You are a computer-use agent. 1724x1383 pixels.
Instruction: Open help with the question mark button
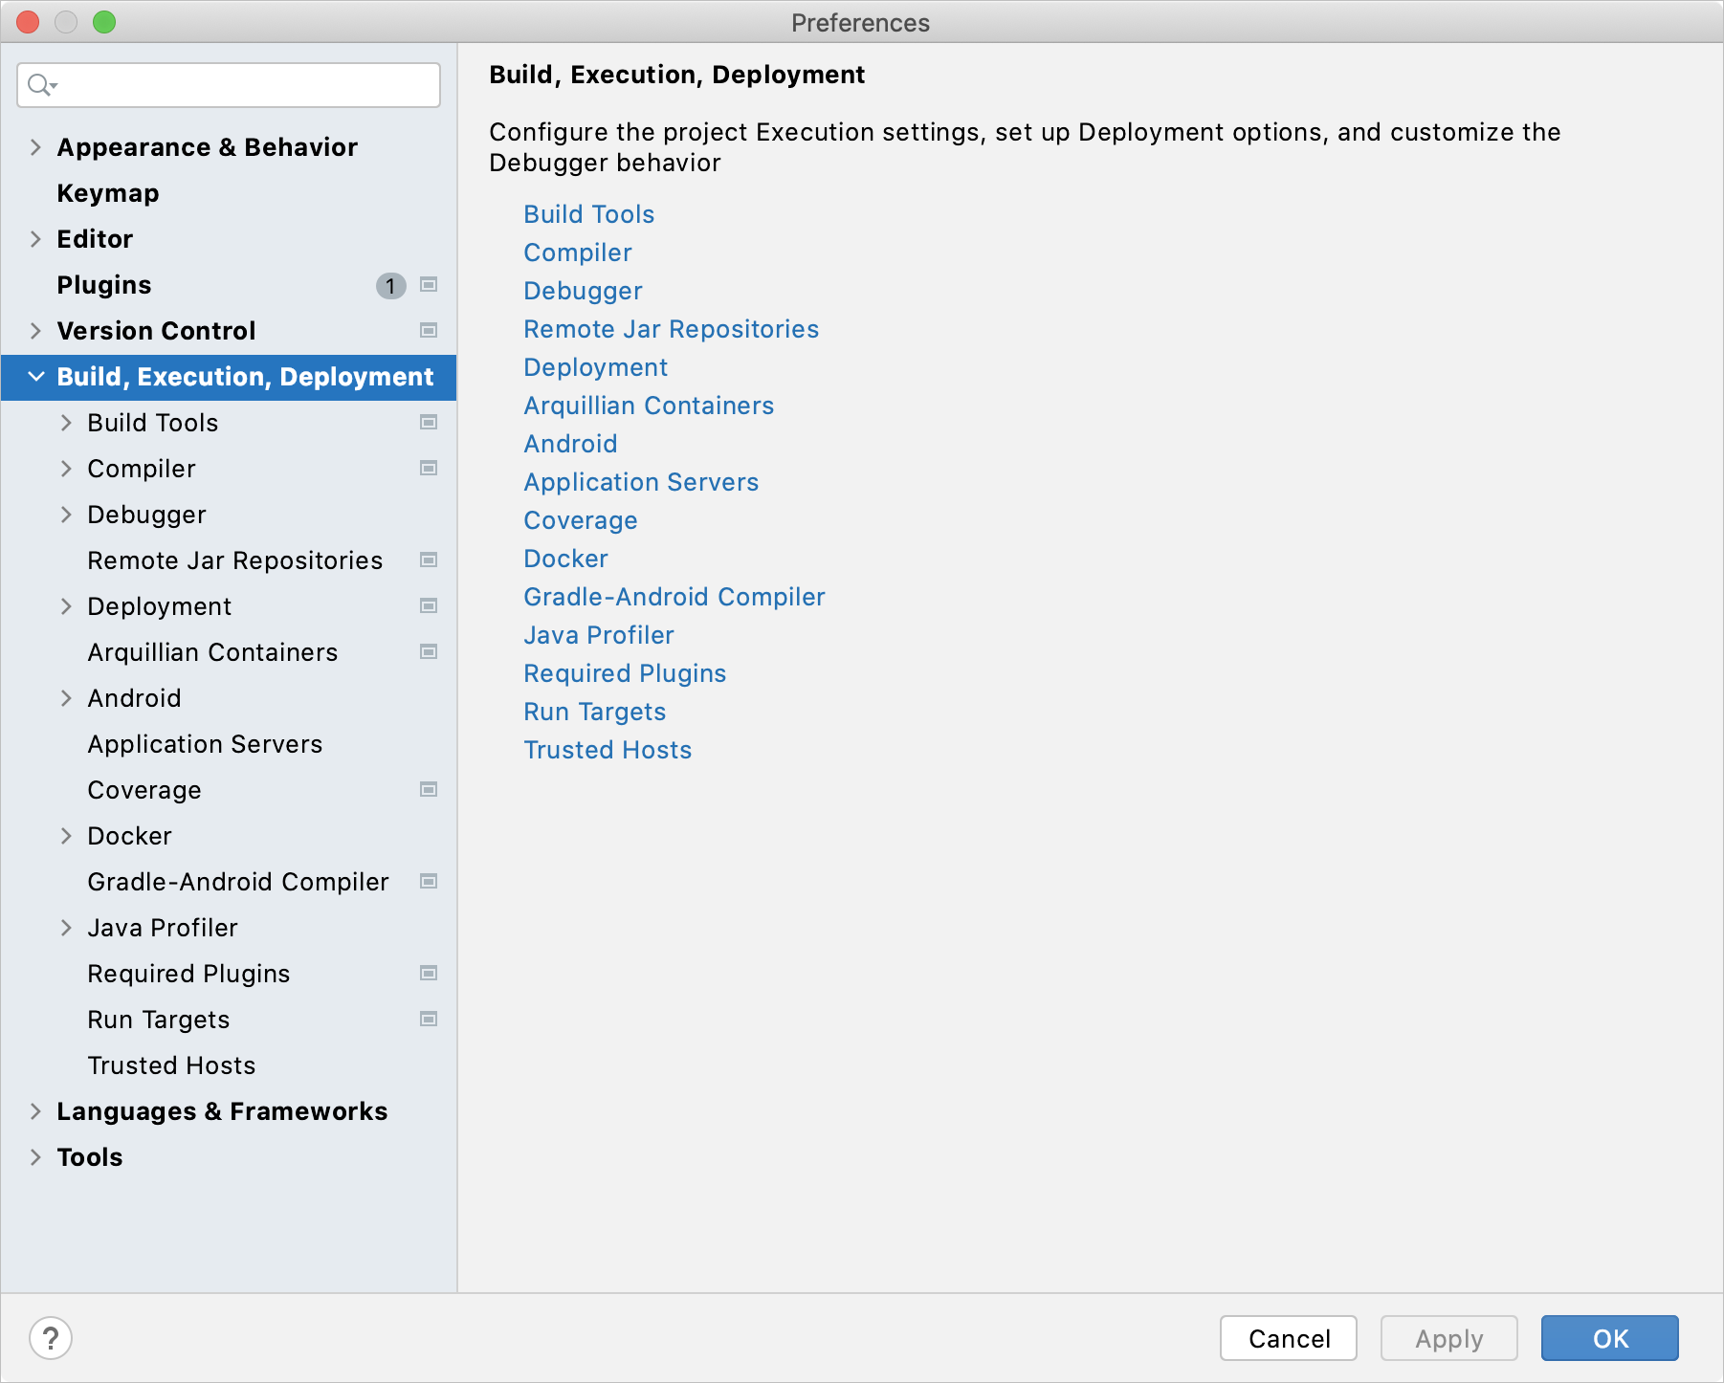coord(51,1338)
